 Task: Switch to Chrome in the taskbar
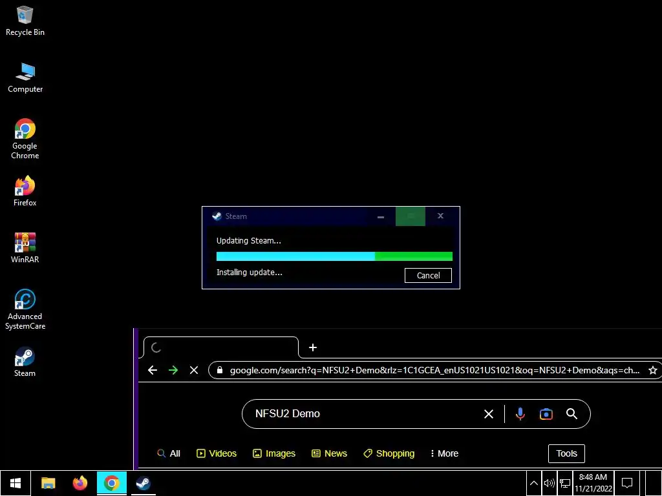pyautogui.click(x=111, y=483)
